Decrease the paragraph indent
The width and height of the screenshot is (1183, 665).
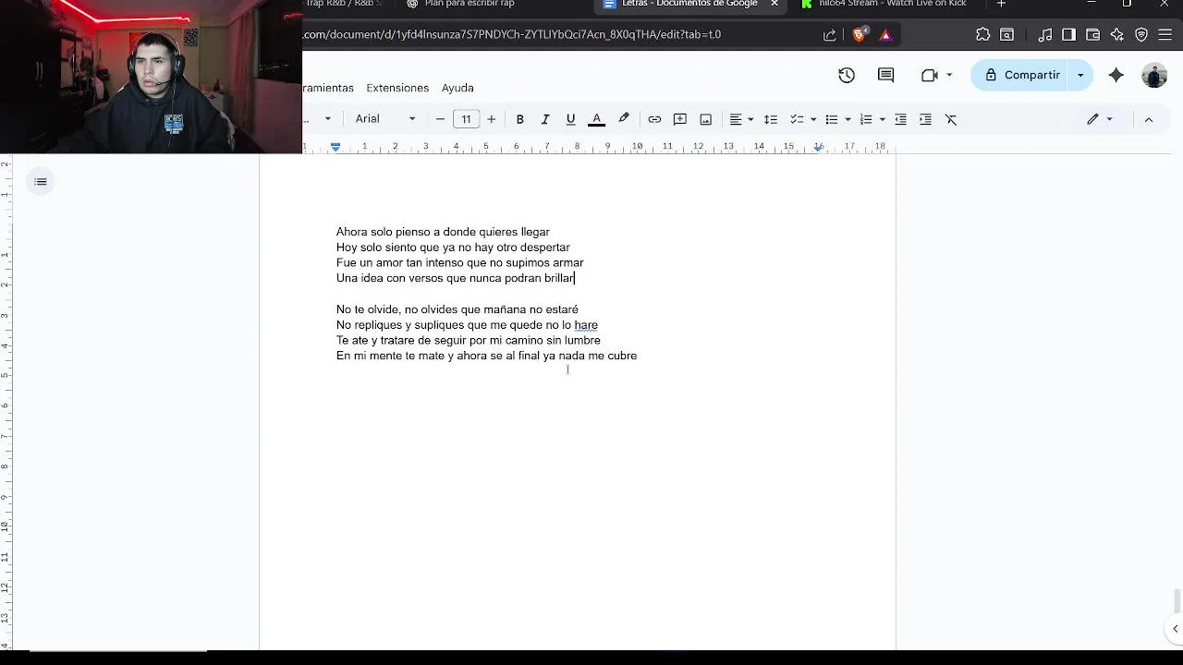900,119
